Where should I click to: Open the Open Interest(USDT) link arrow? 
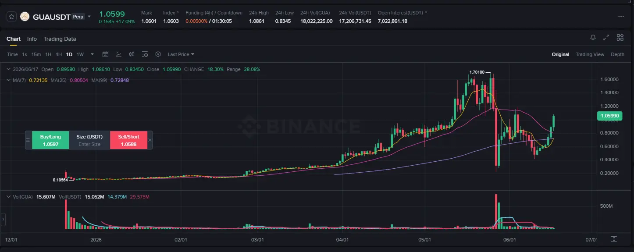pyautogui.click(x=426, y=13)
